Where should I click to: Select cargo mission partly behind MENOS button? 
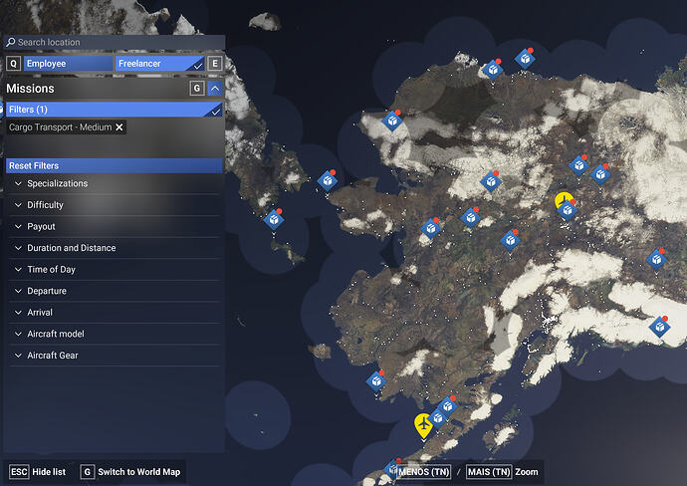[x=391, y=468]
